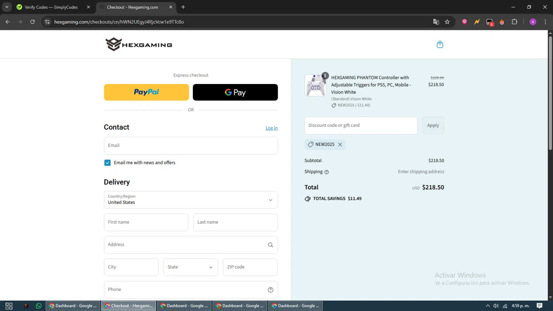Click the Hexgaming logo
The height and width of the screenshot is (311, 553).
[139, 45]
